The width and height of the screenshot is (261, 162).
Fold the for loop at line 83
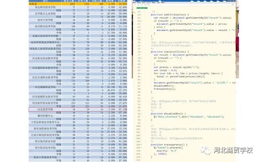[141, 73]
